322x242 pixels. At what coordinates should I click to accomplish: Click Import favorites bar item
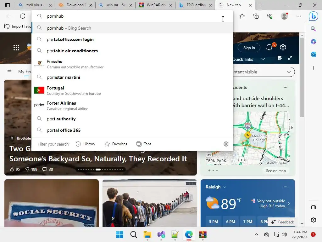point(18,26)
